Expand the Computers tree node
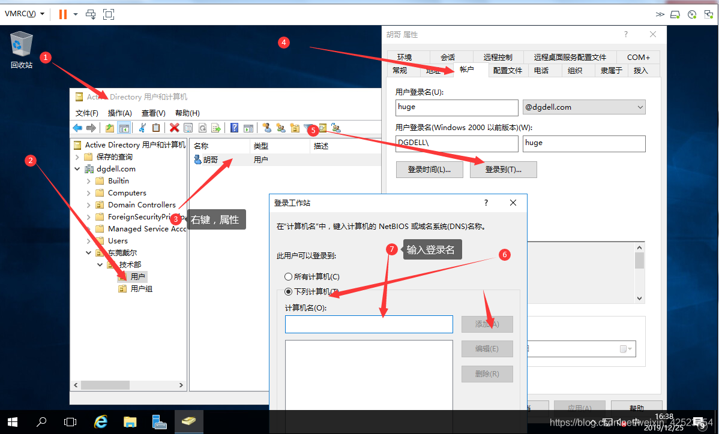This screenshot has width=719, height=434. (x=88, y=193)
